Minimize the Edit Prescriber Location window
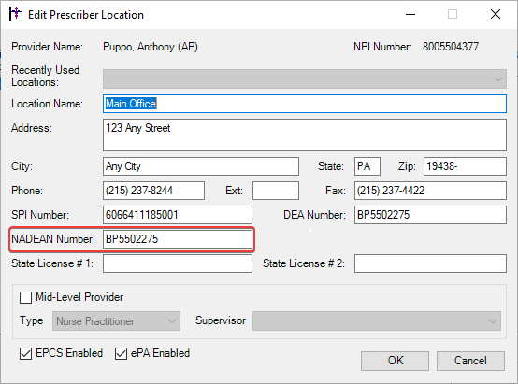 click(410, 14)
